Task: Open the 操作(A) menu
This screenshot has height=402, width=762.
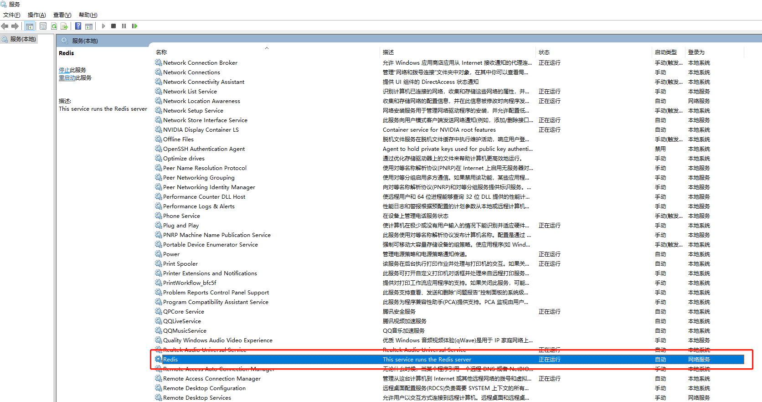Action: click(x=37, y=15)
